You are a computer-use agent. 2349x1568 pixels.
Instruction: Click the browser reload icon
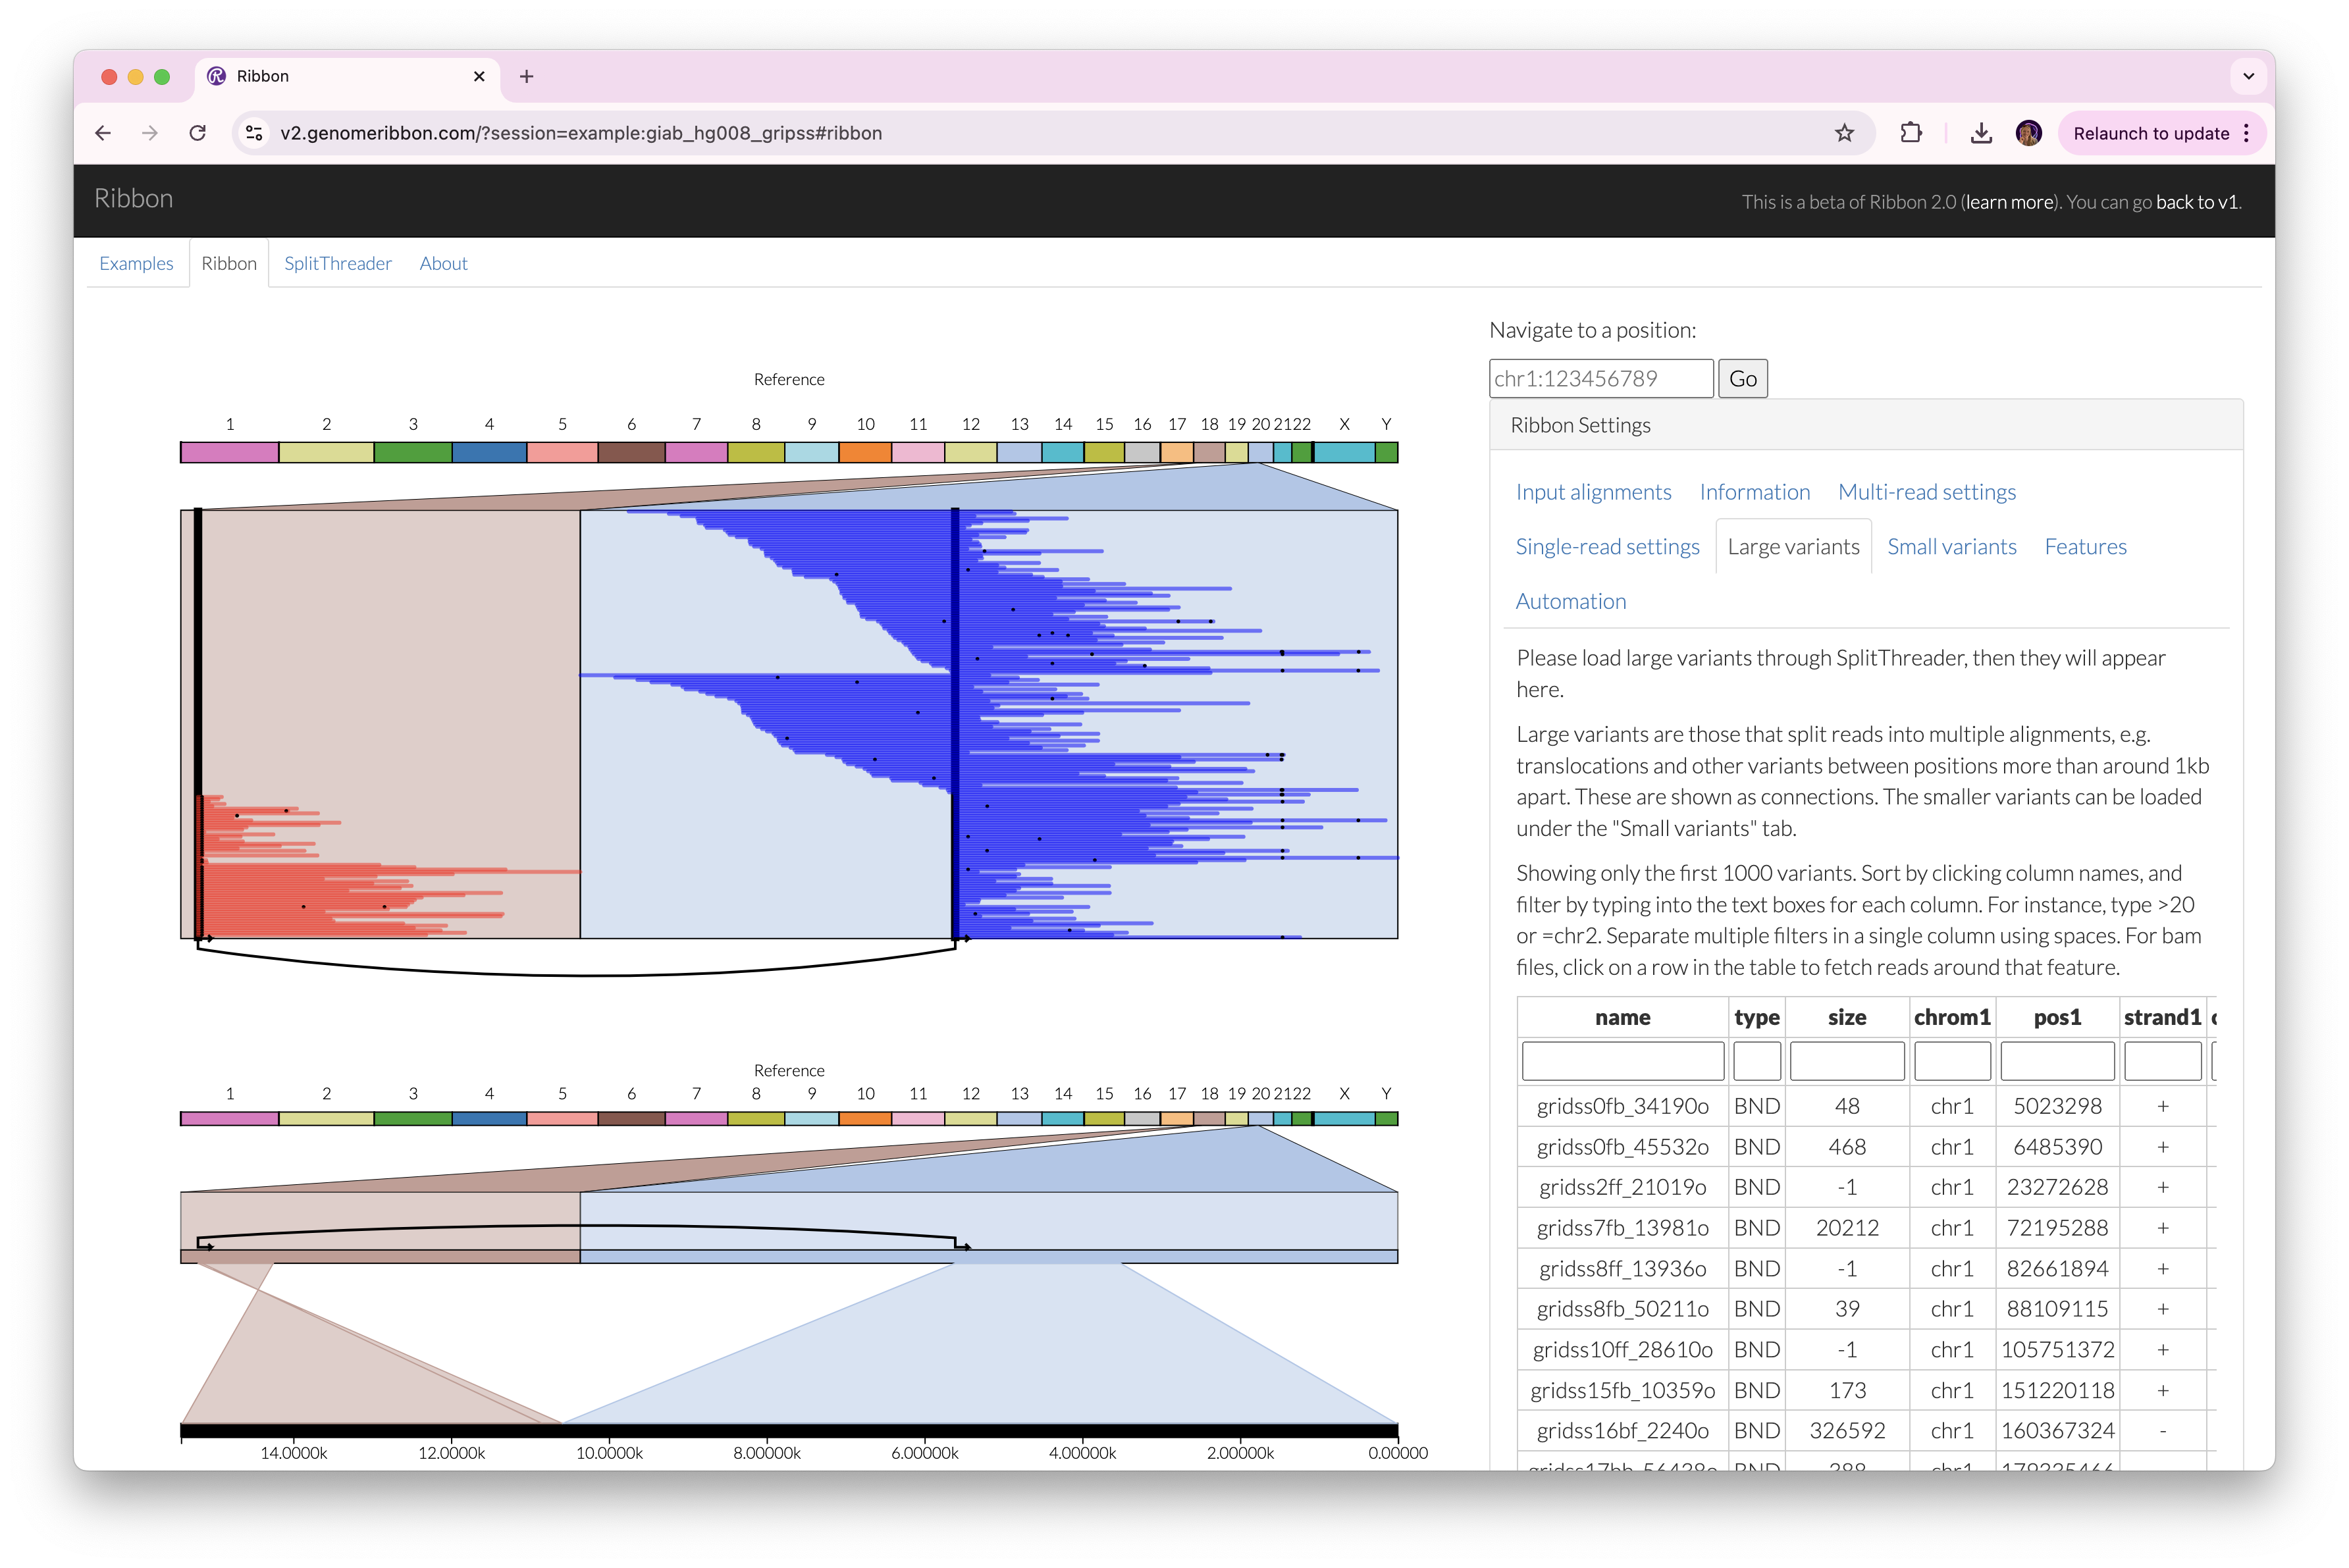(x=197, y=133)
